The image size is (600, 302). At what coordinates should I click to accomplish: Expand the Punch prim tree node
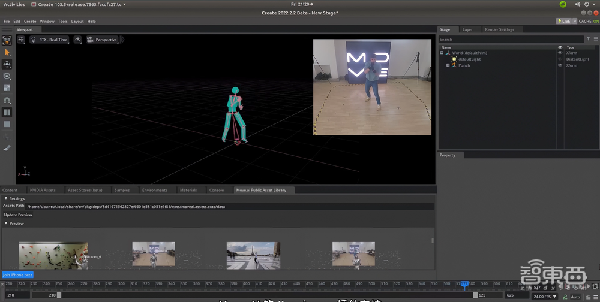click(x=448, y=65)
